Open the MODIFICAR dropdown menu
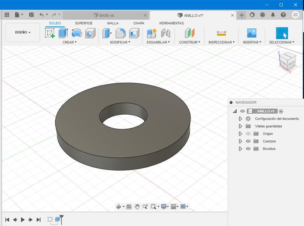Viewport: 304px width, 226px height. coord(120,42)
